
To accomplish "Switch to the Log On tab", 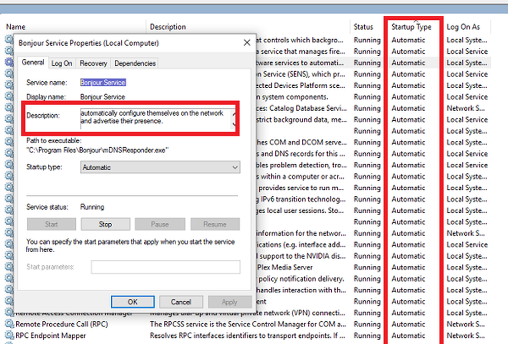I will point(61,63).
